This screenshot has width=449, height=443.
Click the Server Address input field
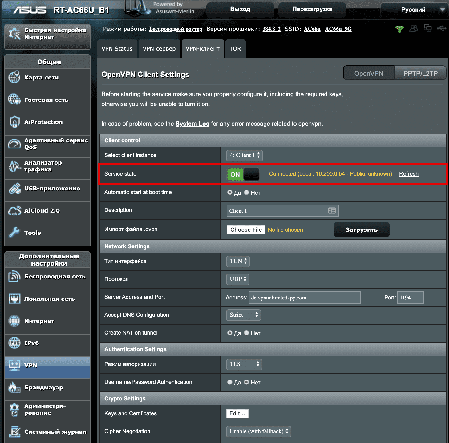tap(305, 298)
